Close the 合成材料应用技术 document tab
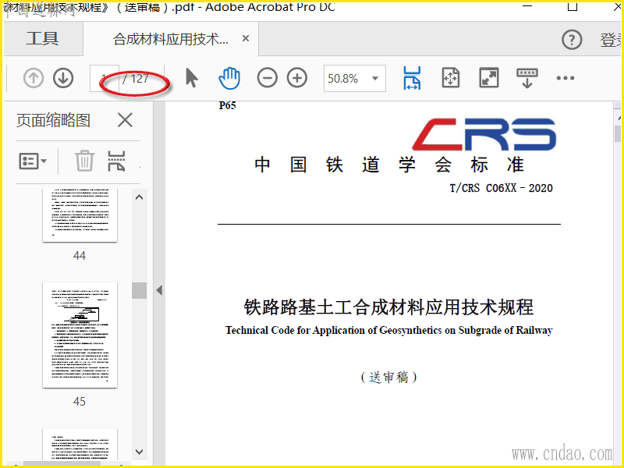 click(246, 38)
